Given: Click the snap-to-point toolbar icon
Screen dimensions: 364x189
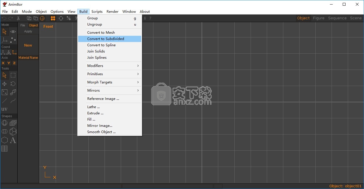Looking at the screenshot, I should pyautogui.click(x=69, y=18).
